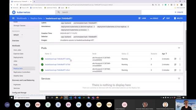This screenshot has width=196, height=110.
Task: Open Daemon Sets in the sidebar
Action: point(18,54)
